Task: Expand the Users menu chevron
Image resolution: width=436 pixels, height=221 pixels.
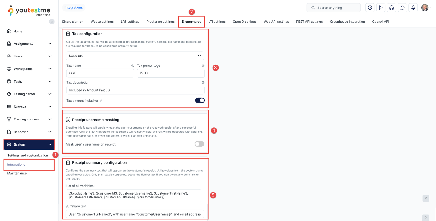Action: pyautogui.click(x=50, y=56)
